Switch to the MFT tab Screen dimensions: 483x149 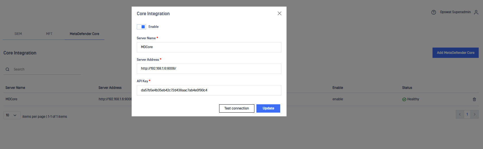pos(49,34)
